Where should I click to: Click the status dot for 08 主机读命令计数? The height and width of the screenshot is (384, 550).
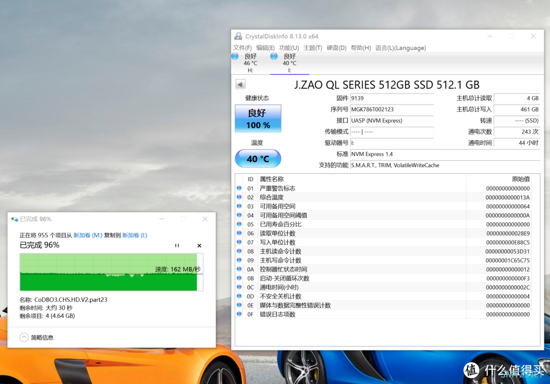[239, 251]
